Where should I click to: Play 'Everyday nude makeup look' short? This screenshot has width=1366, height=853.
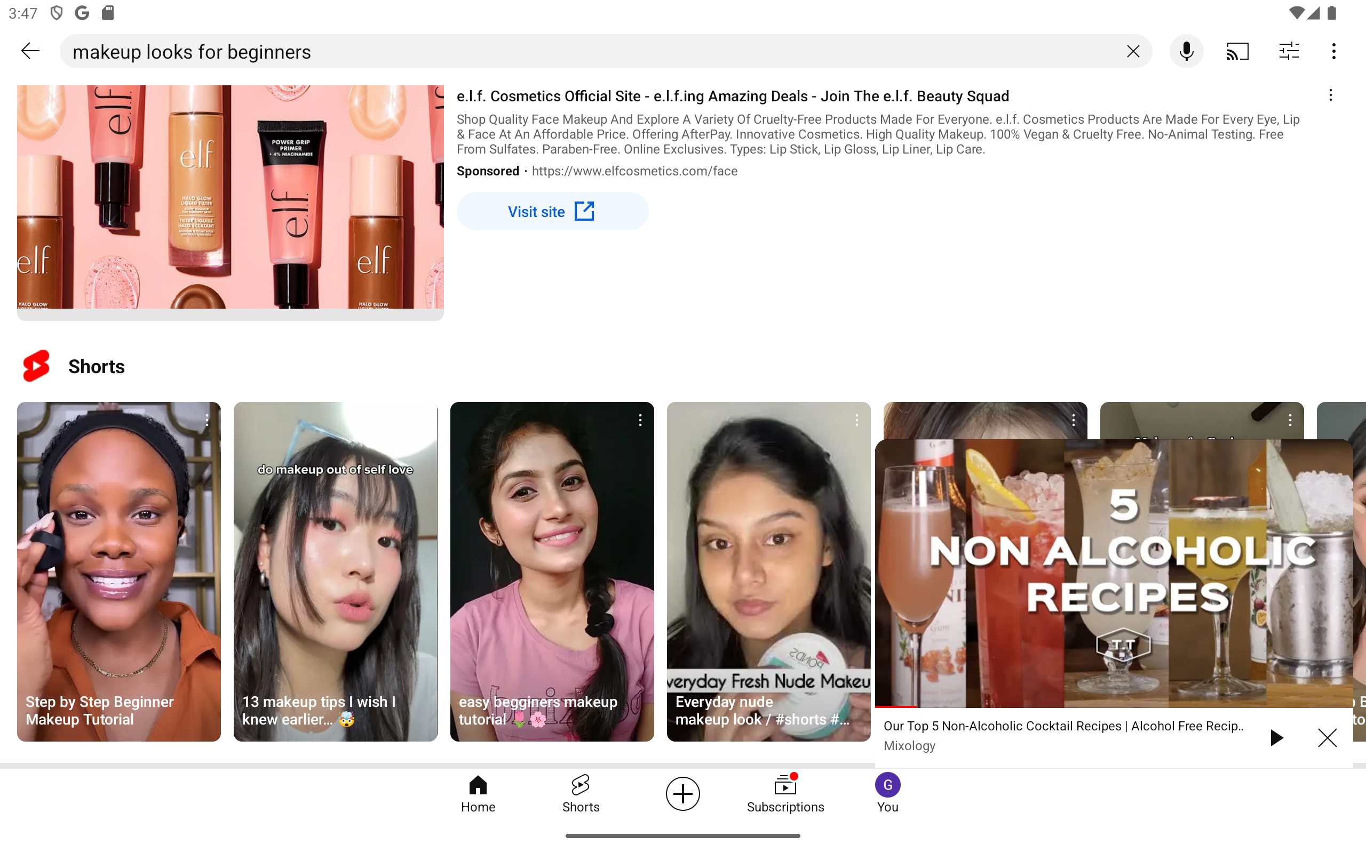[x=768, y=572]
